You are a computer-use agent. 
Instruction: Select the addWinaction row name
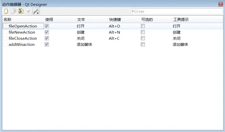(21, 44)
